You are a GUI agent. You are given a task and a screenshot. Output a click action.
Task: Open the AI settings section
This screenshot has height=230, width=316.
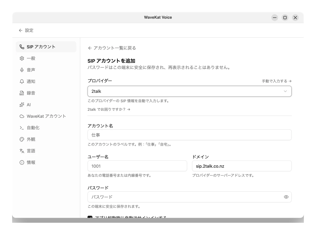click(x=46, y=105)
